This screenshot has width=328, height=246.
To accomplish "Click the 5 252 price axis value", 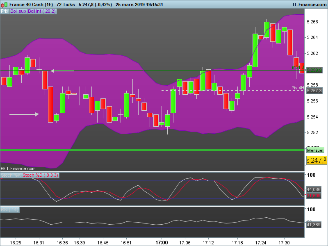I will 312,132.
